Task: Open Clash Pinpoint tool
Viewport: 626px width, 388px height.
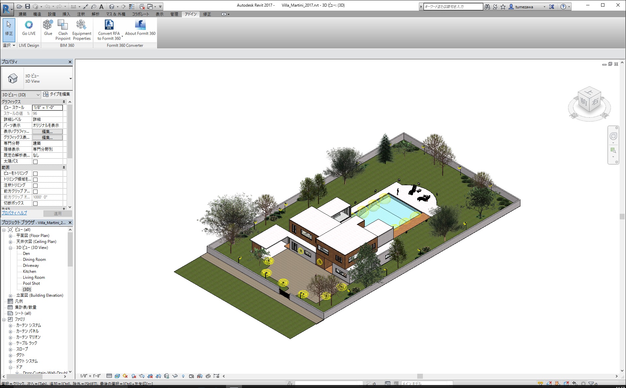Action: click(63, 25)
